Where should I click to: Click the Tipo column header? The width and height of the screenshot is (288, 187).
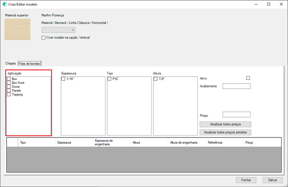click(37, 143)
